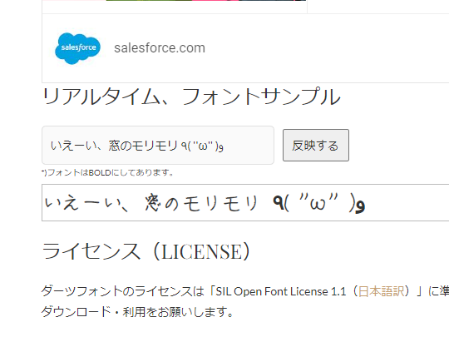Click the フォントはBOLDにしてあります note

[107, 172]
